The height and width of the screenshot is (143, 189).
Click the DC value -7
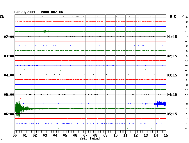coord(186,32)
